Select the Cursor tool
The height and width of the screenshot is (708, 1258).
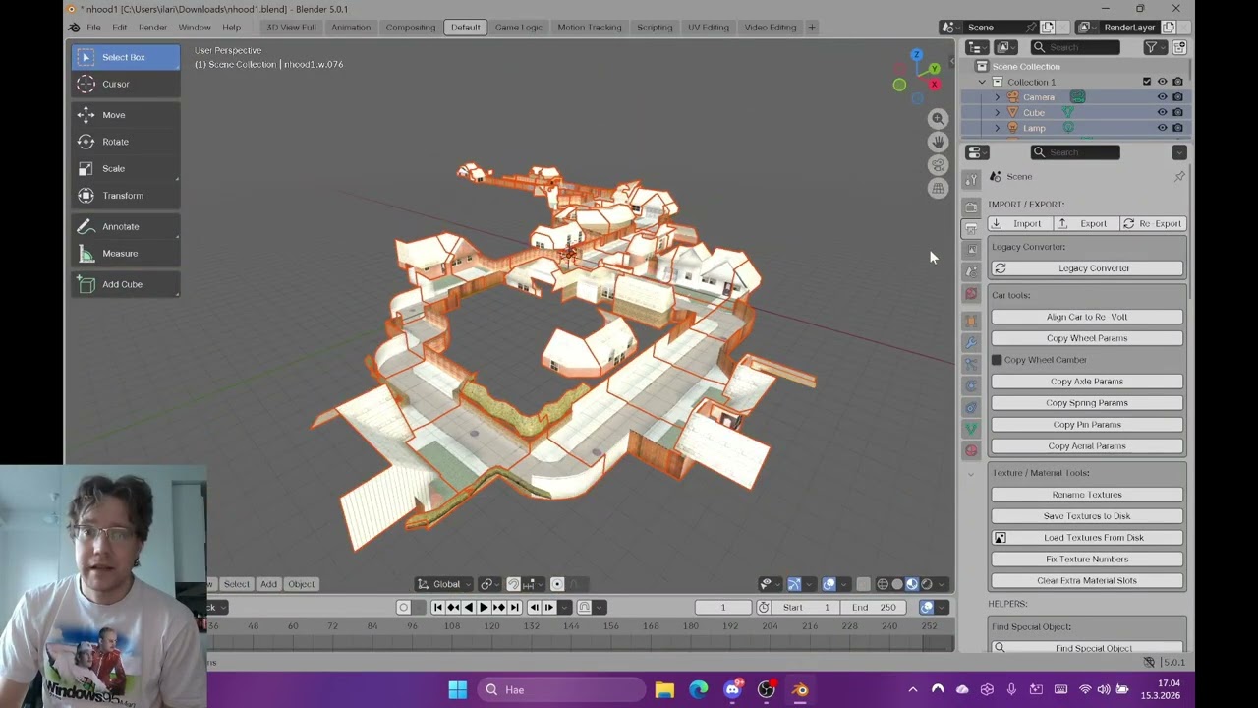pyautogui.click(x=125, y=84)
